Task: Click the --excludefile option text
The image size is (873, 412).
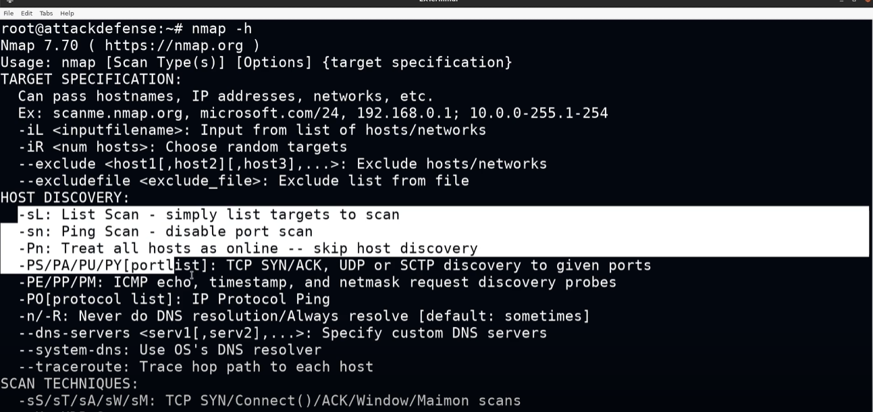Action: [243, 181]
